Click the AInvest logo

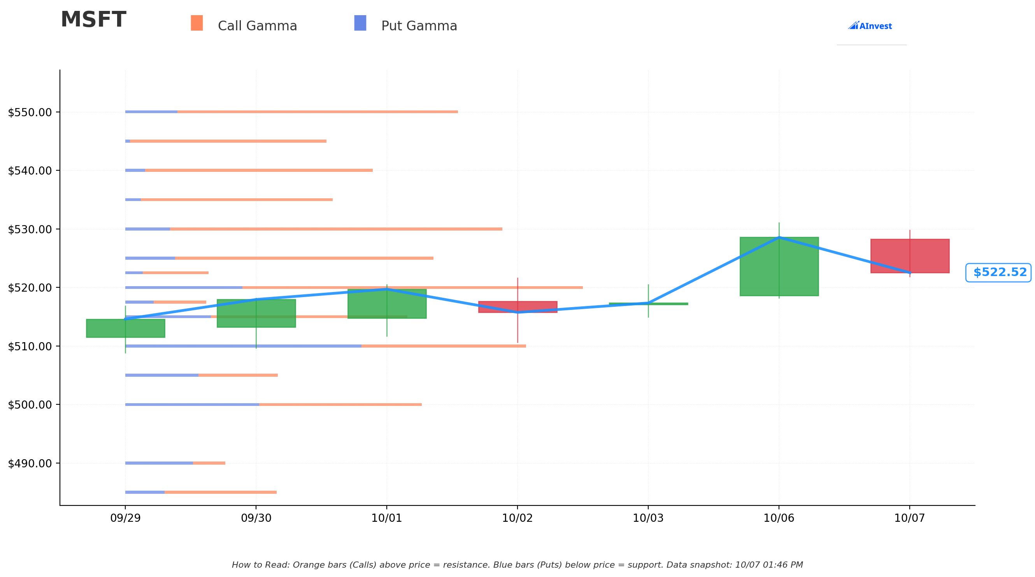(x=870, y=26)
